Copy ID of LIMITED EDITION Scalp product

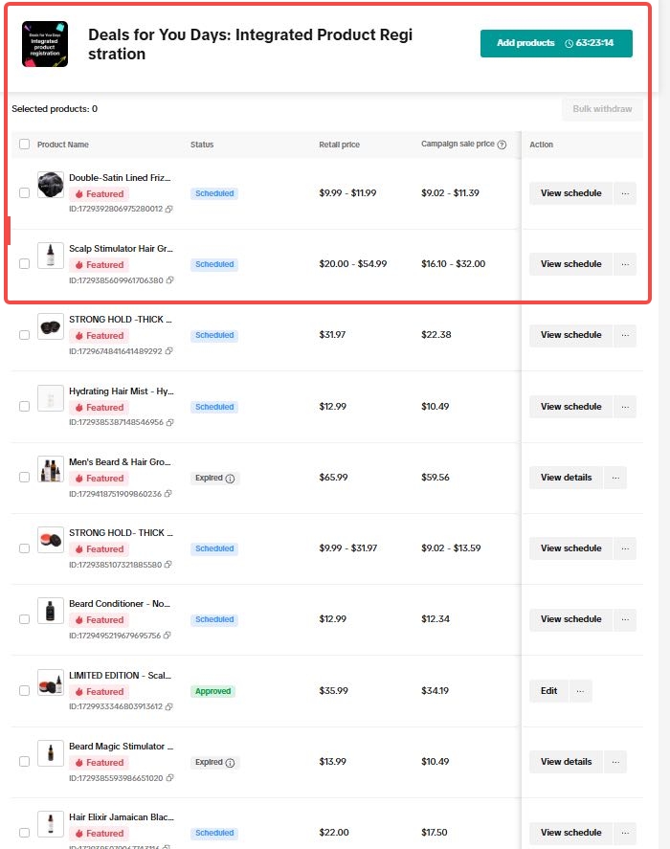point(169,706)
